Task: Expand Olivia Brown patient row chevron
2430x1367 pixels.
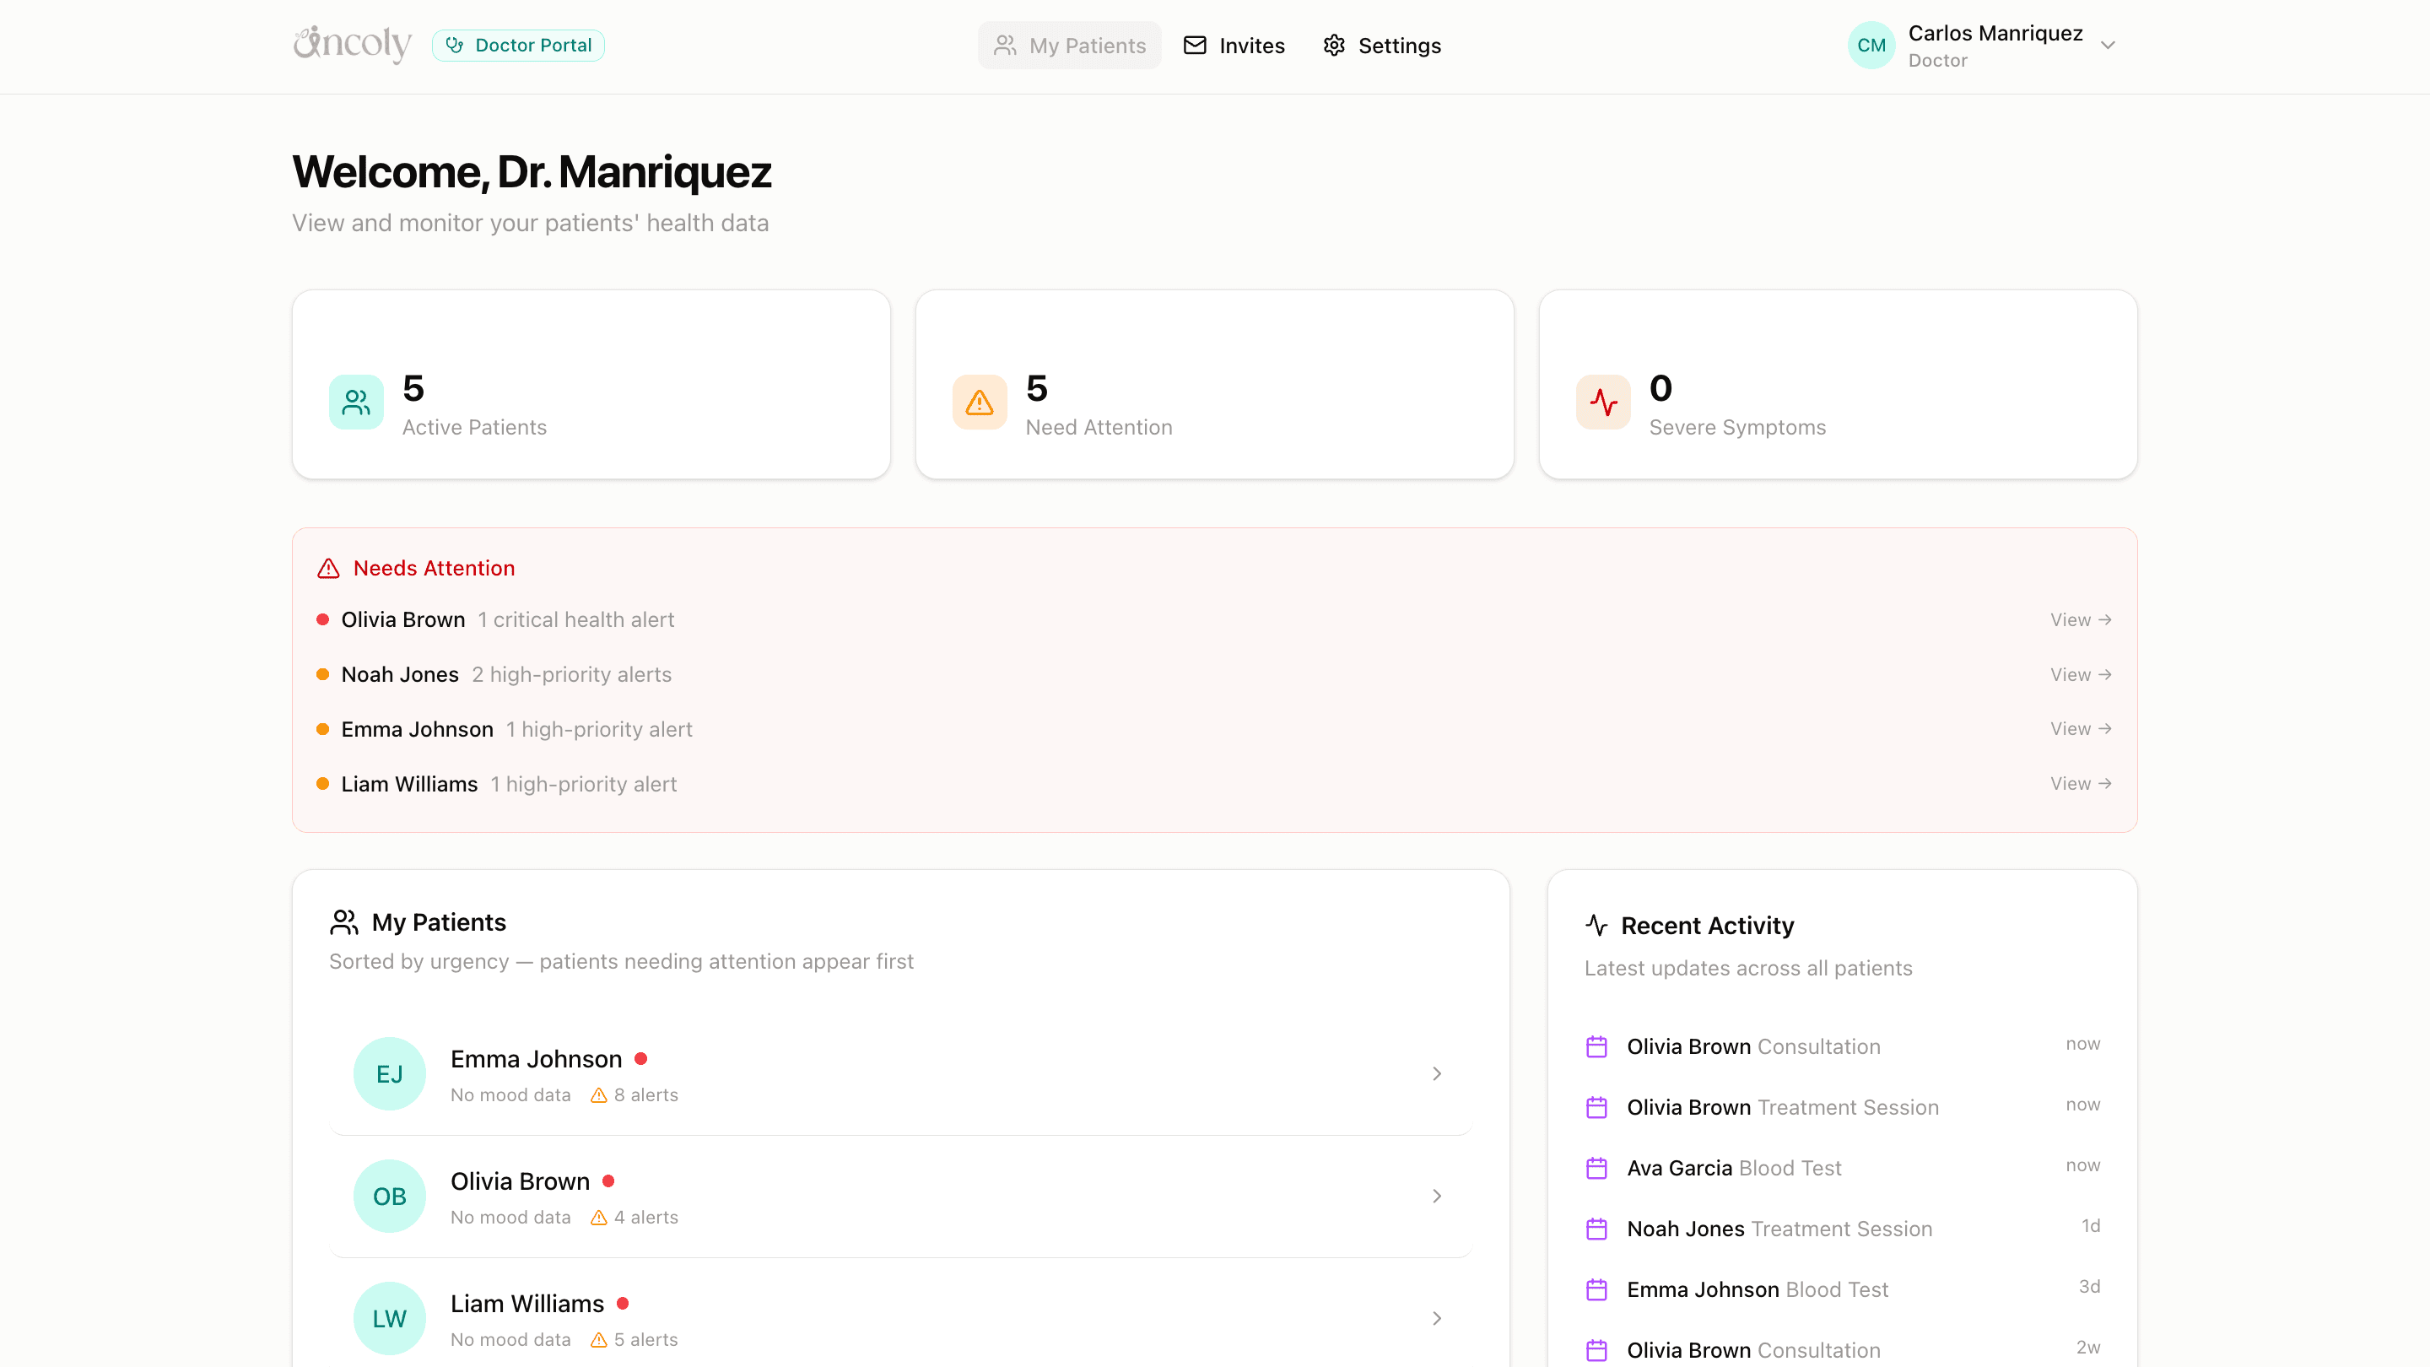Action: pos(1437,1197)
